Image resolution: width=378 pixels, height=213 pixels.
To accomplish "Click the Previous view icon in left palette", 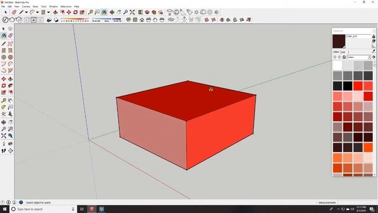I will [11, 135].
